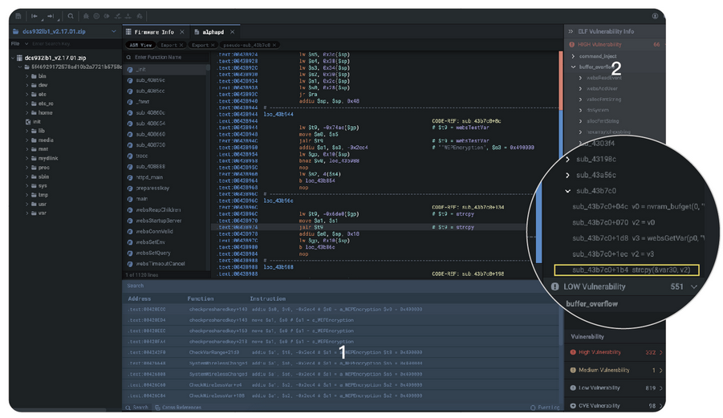Click the save icon in top toolbar
The image size is (723, 418).
click(18, 16)
